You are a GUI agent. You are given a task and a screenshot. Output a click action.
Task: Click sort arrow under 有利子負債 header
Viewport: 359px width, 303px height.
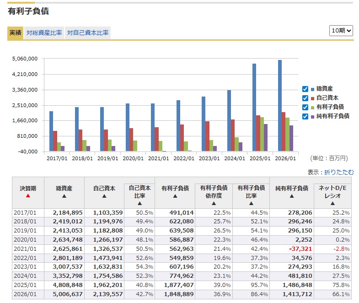click(x=175, y=196)
